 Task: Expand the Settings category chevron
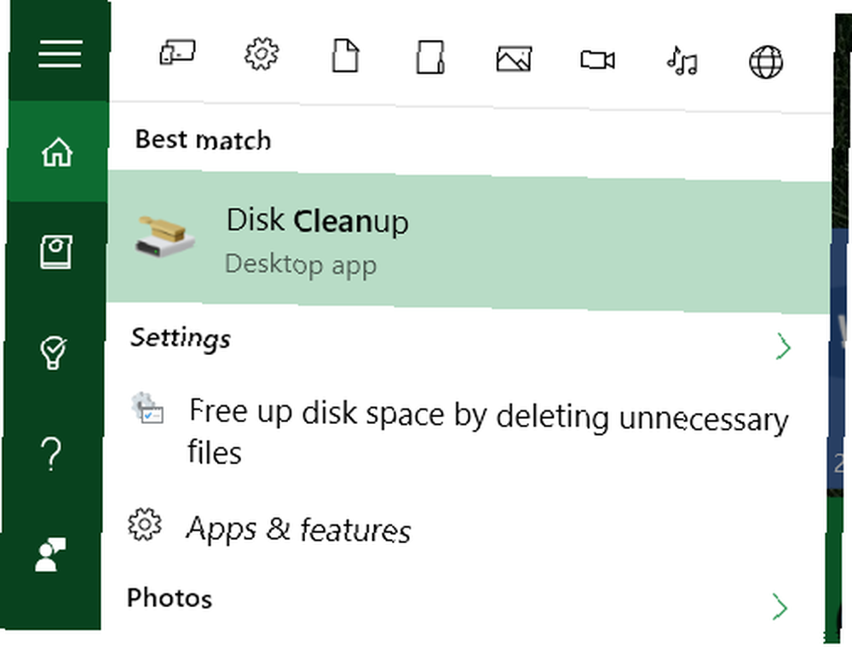(783, 346)
